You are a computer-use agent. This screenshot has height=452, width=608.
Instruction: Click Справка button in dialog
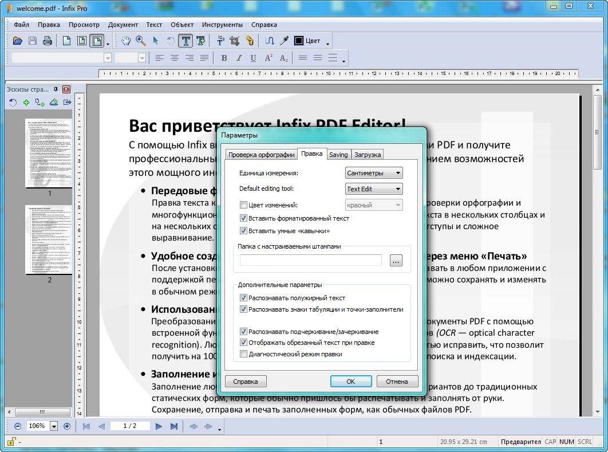point(246,382)
